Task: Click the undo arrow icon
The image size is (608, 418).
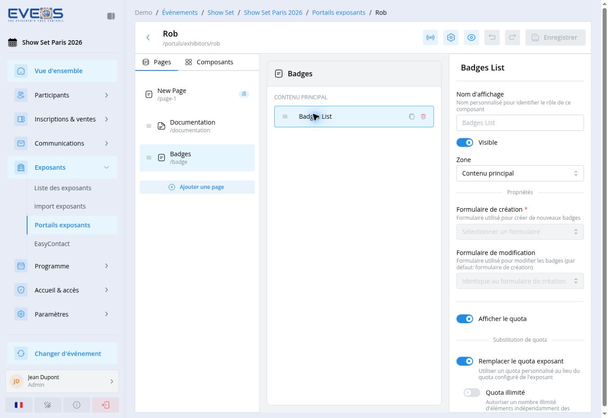Action: (492, 37)
